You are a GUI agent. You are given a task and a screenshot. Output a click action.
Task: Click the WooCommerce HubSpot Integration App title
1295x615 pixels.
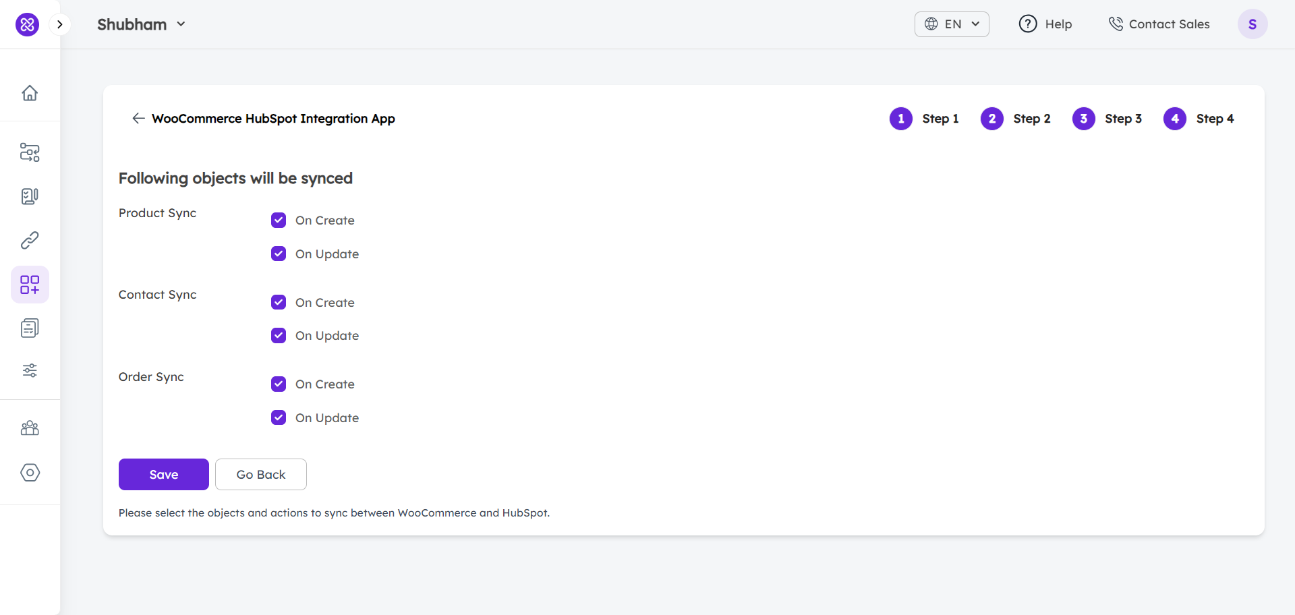point(273,119)
